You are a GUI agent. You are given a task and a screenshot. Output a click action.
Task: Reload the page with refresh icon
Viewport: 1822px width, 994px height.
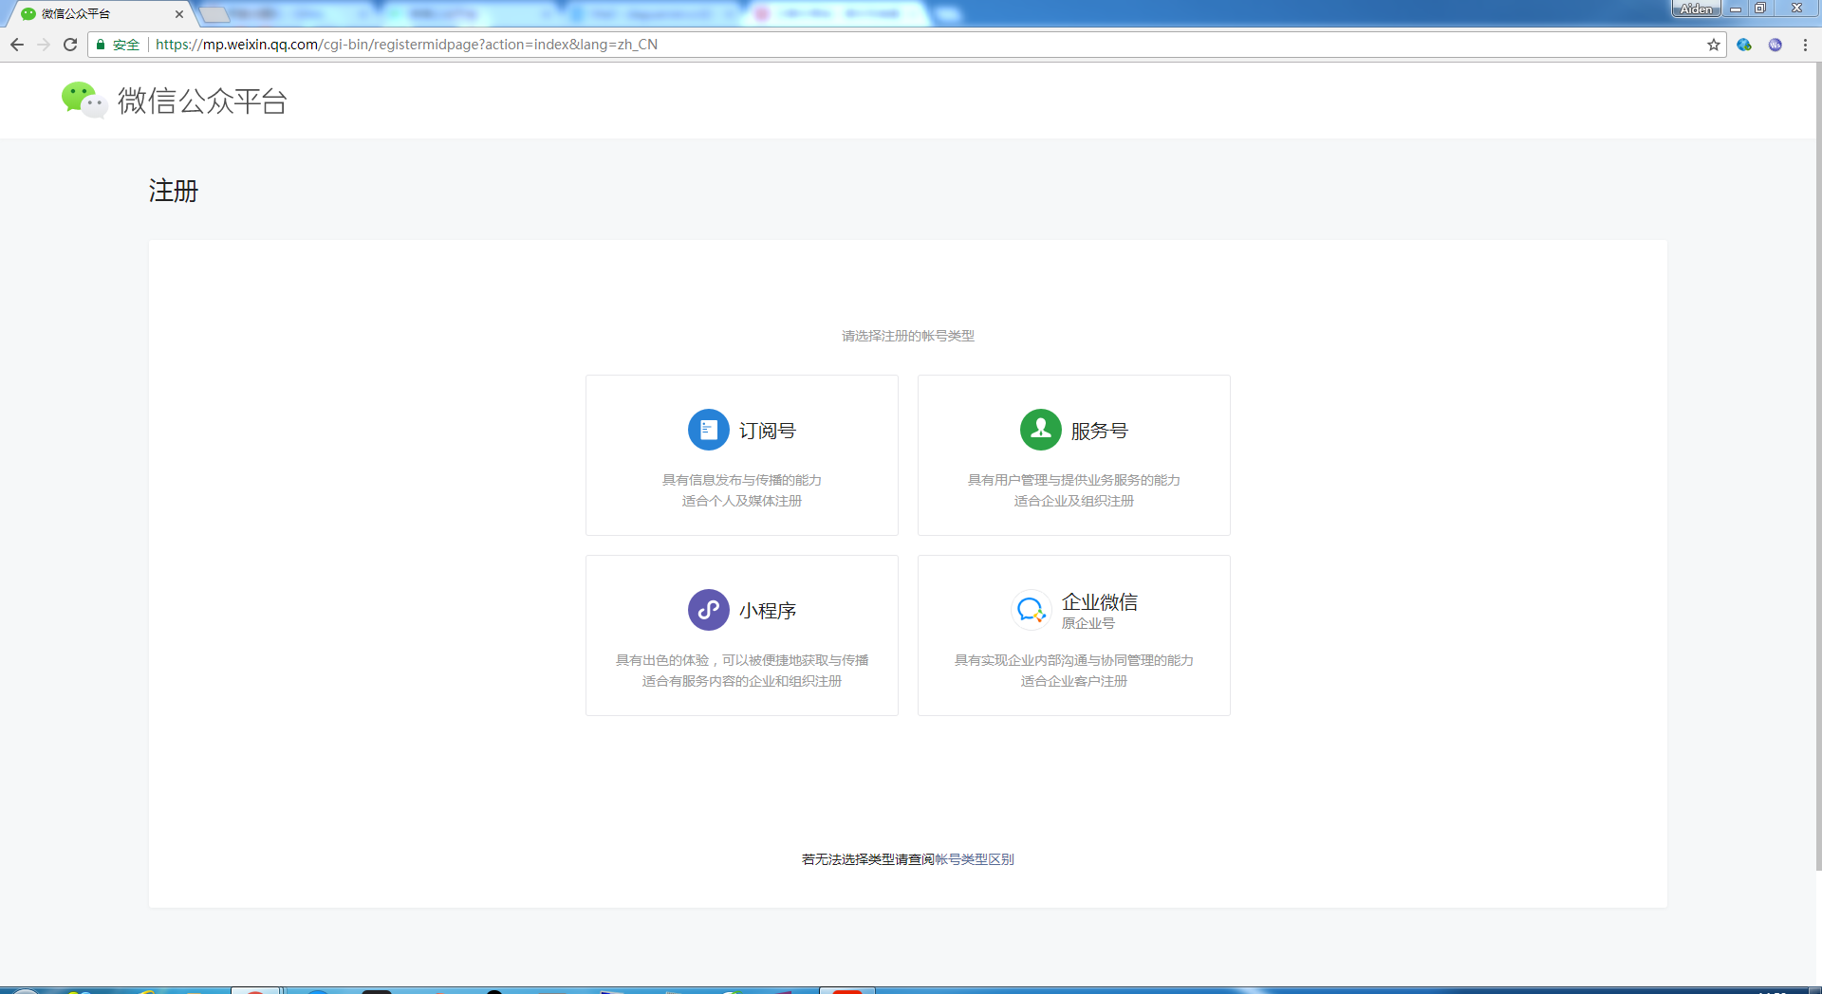click(70, 45)
